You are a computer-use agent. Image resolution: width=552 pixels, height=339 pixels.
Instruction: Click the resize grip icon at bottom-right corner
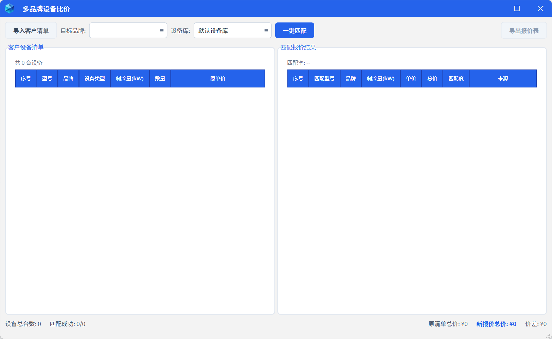548,336
